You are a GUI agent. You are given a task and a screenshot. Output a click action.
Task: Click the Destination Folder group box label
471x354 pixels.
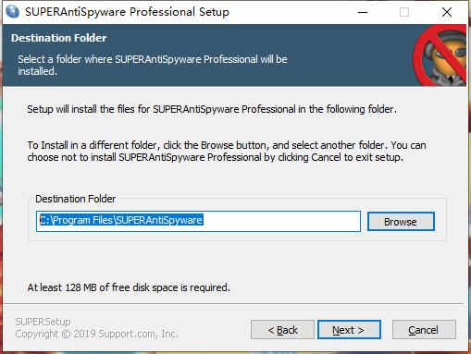point(76,199)
